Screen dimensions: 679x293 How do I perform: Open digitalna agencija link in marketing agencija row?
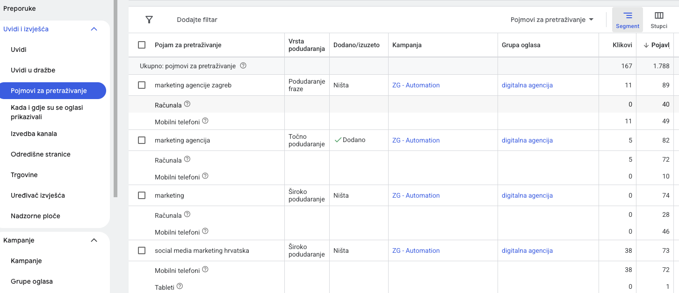(527, 140)
